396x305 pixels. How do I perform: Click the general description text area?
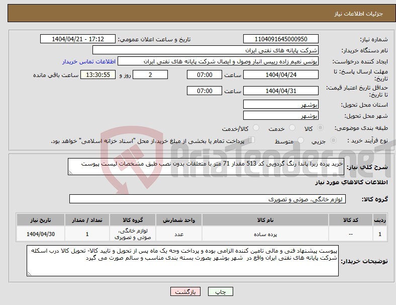(206, 167)
